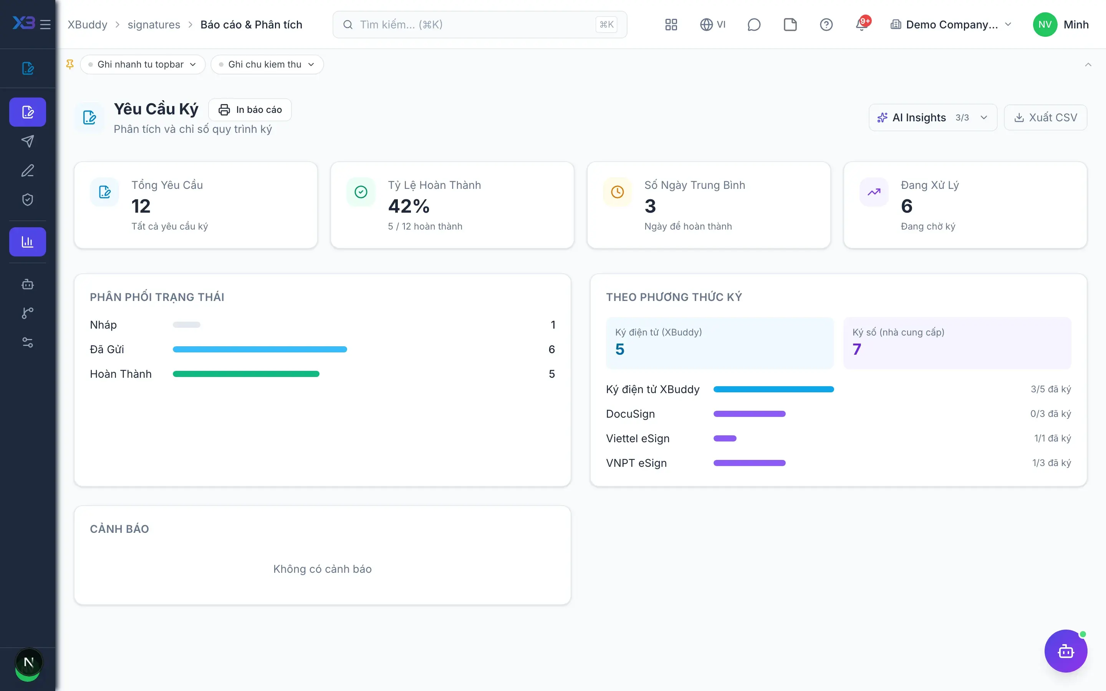1106x691 pixels.
Task: Go to XBuddy breadcrumb
Action: point(87,25)
